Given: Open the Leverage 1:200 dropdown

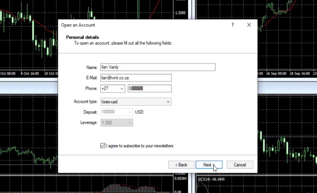Looking at the screenshot, I should pos(117,123).
